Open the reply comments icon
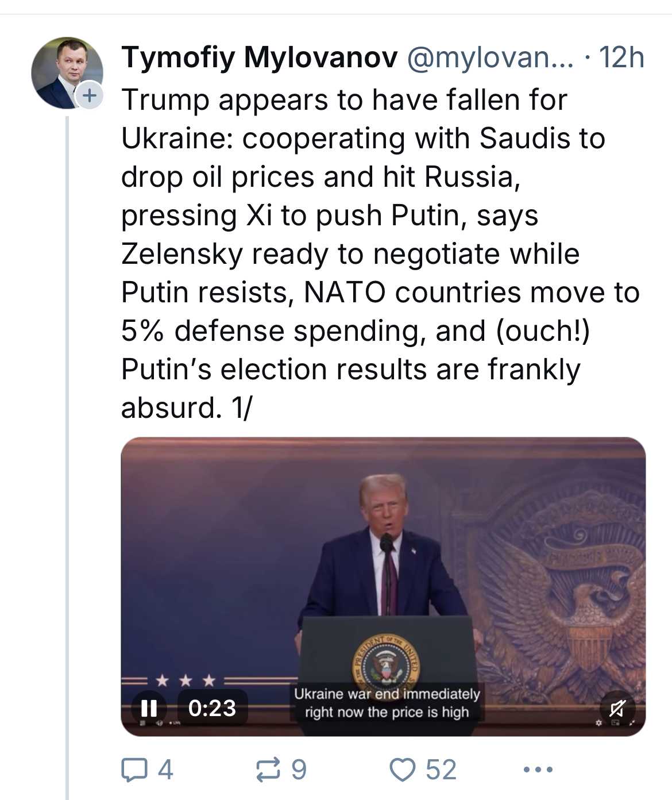Image resolution: width=672 pixels, height=800 pixels. point(133,770)
